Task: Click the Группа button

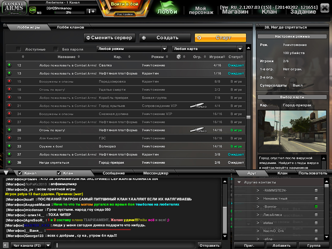Action: 314,245
